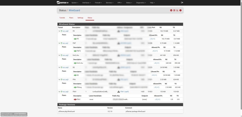Click the start service play icon
Viewport: 242px width, 117px height.
(171, 10)
